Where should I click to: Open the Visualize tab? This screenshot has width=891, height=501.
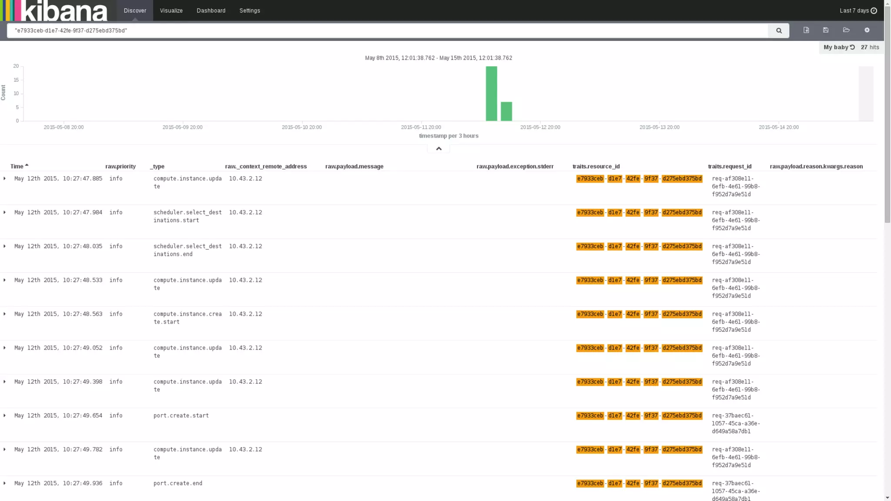coord(171,10)
